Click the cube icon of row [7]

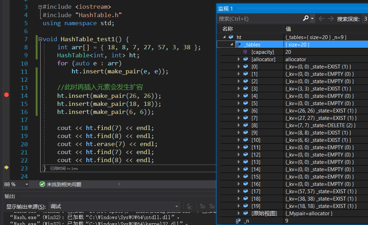pyautogui.click(x=245, y=118)
